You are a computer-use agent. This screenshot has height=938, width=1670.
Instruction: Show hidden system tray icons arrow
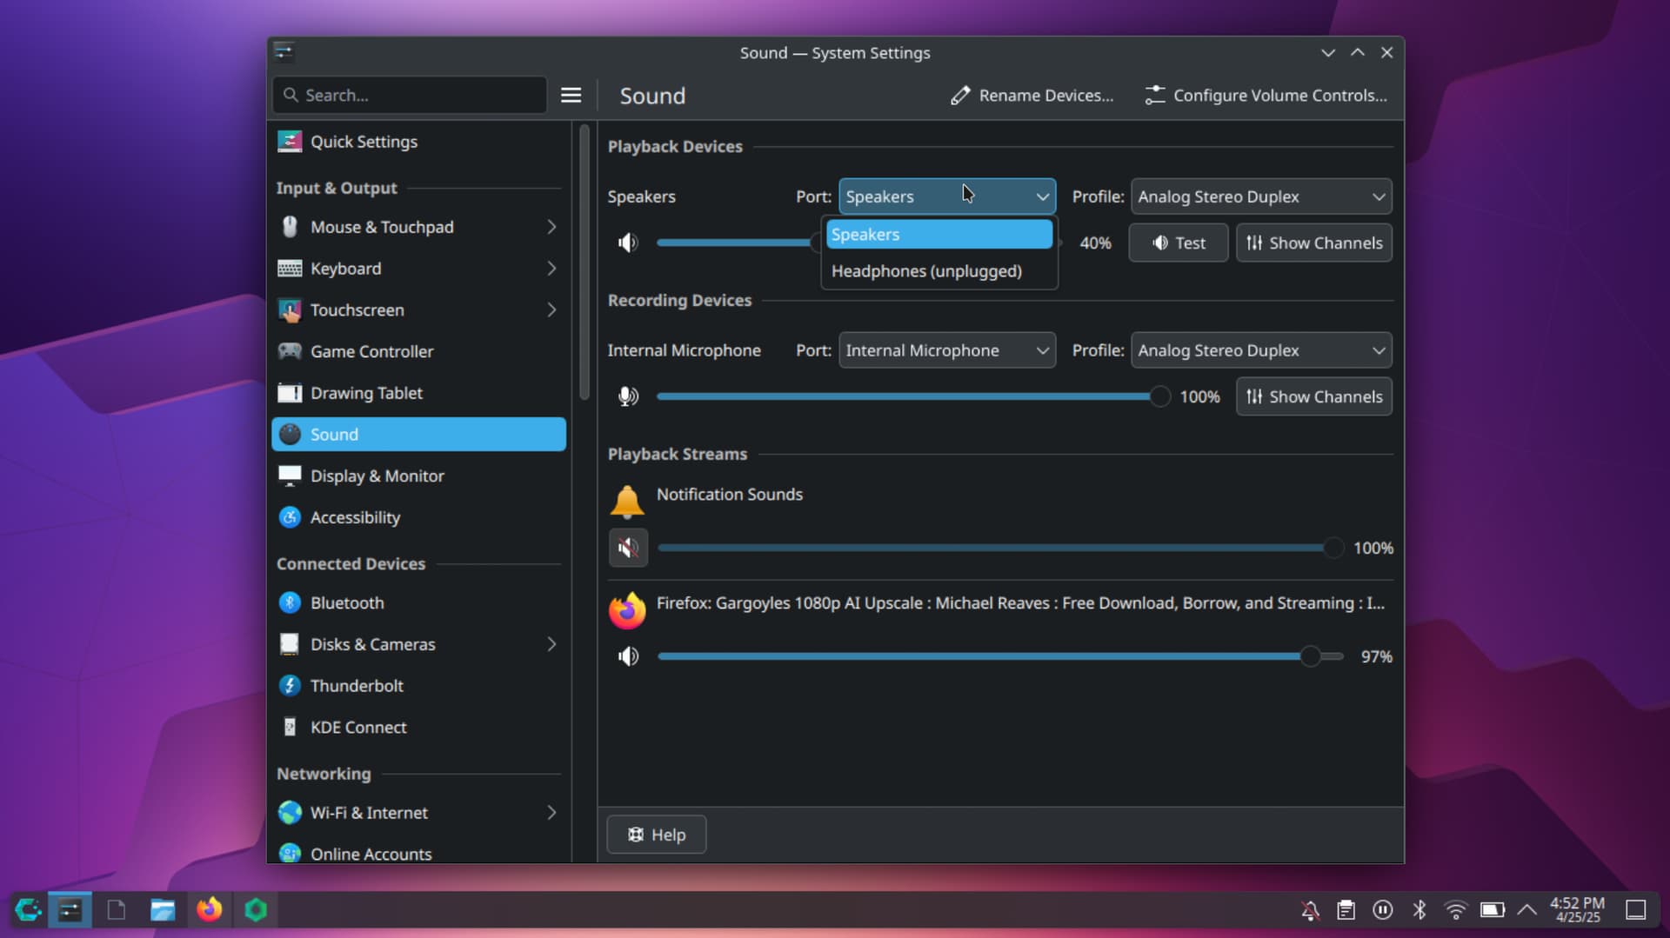(x=1526, y=909)
